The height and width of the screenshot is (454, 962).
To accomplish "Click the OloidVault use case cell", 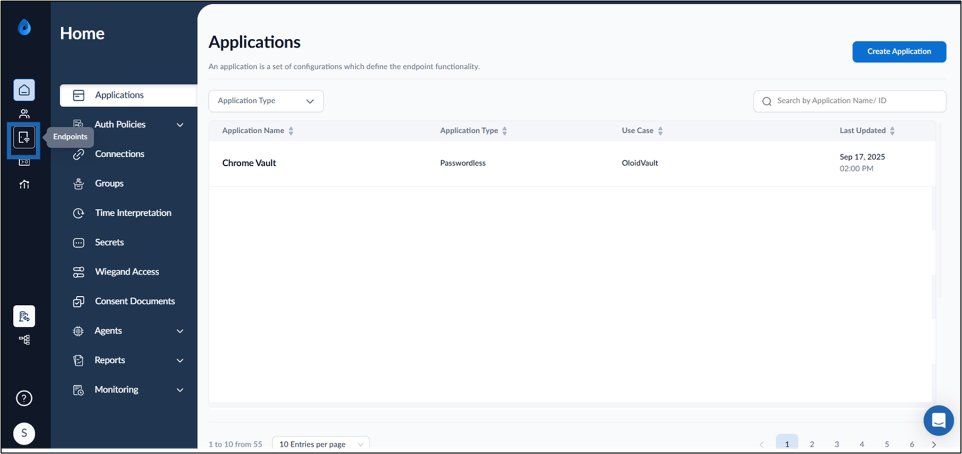I will [x=640, y=163].
